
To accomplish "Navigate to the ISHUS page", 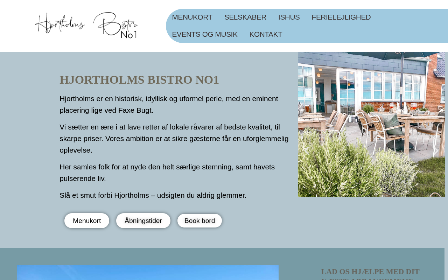I will (x=289, y=17).
